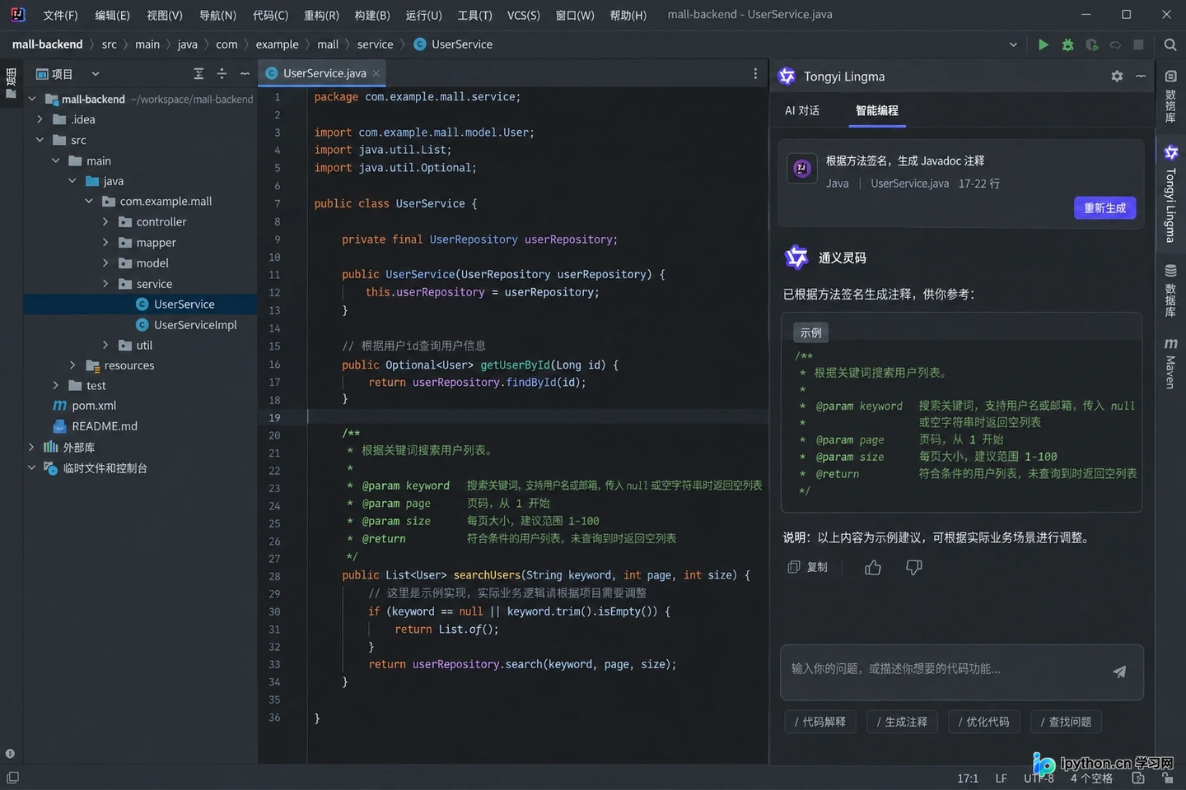The width and height of the screenshot is (1186, 790).
Task: Collapse the com.example.mall package
Action: pyautogui.click(x=89, y=202)
